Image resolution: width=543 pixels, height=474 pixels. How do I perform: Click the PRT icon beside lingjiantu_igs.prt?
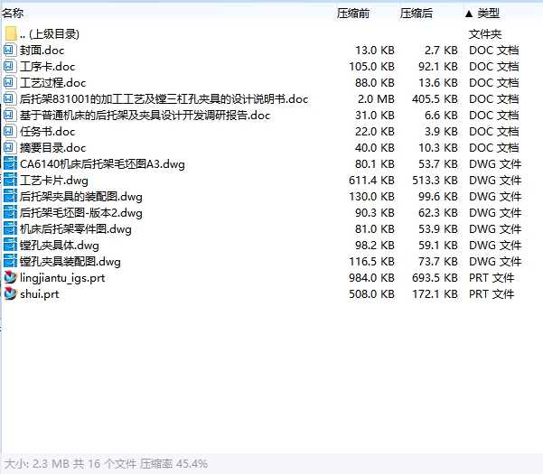point(10,277)
